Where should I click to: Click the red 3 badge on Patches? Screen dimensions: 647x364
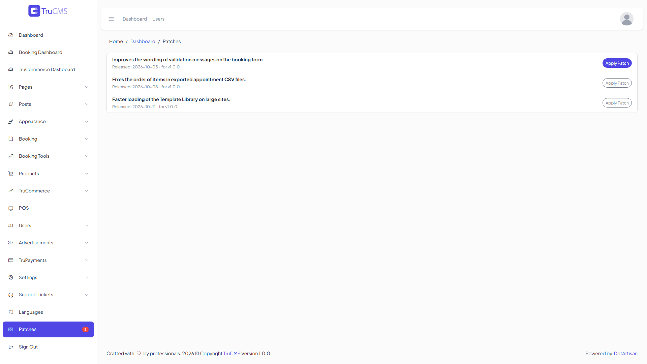pyautogui.click(x=85, y=329)
